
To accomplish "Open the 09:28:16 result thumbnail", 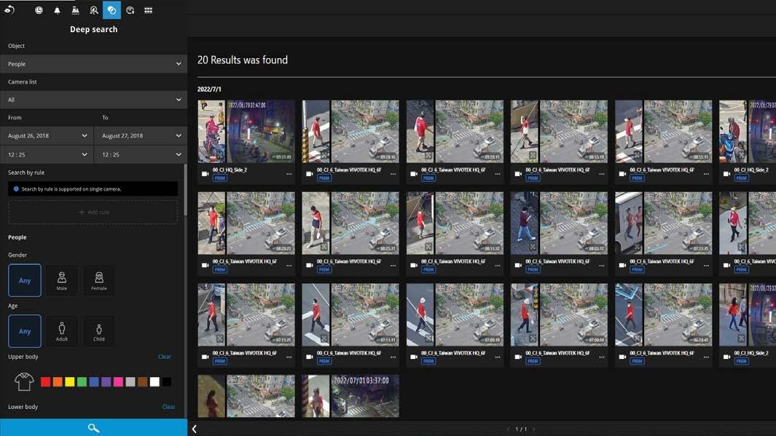I will 365,132.
